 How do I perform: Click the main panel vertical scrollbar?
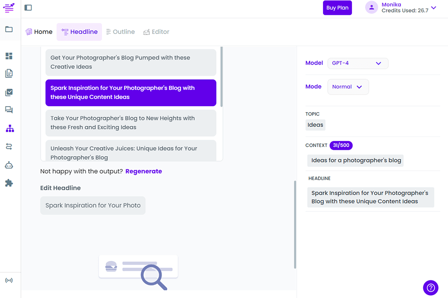click(295, 224)
